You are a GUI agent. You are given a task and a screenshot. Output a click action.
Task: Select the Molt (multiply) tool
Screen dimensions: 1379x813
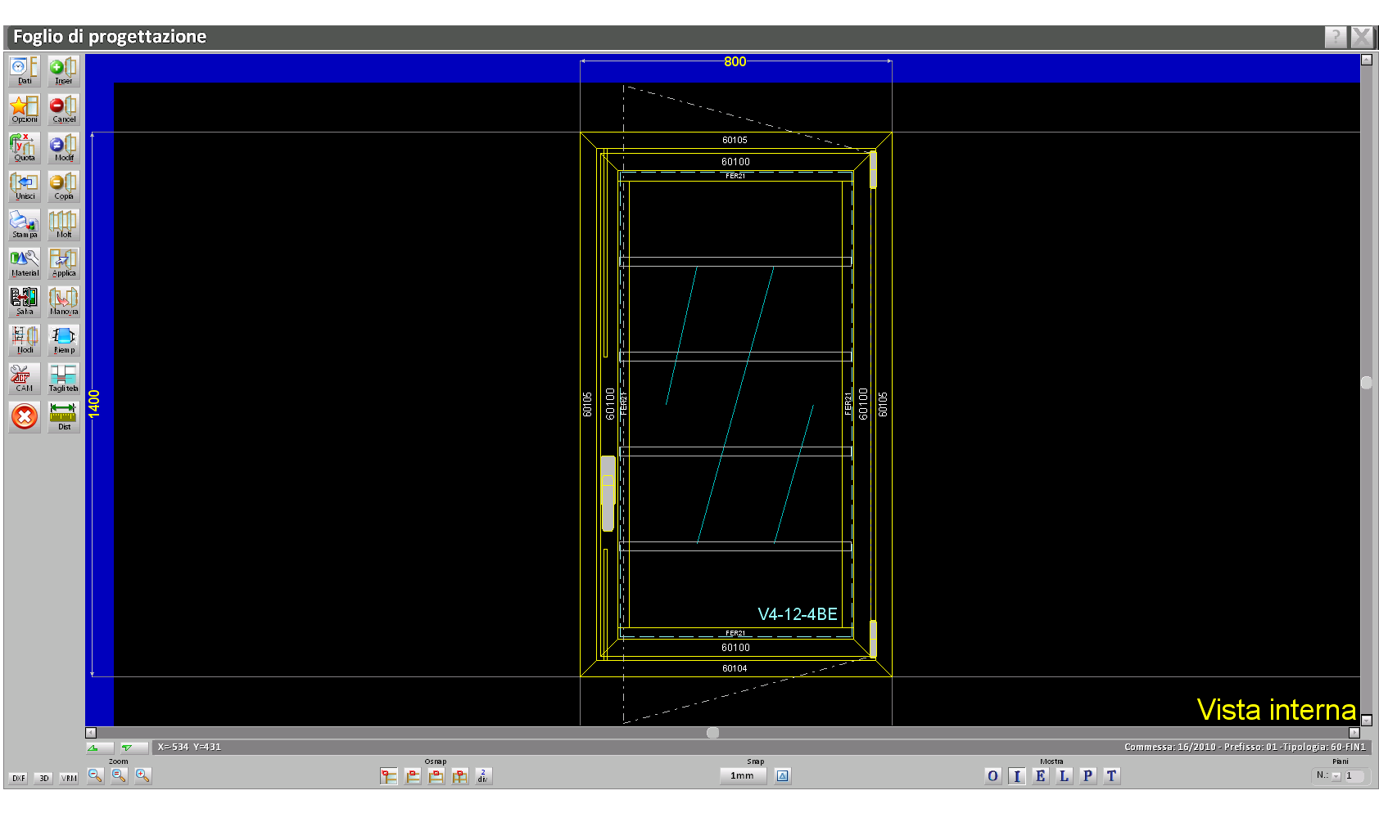(x=63, y=225)
